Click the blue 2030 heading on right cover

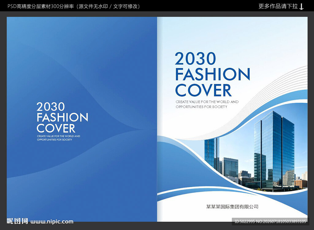coord(195,58)
